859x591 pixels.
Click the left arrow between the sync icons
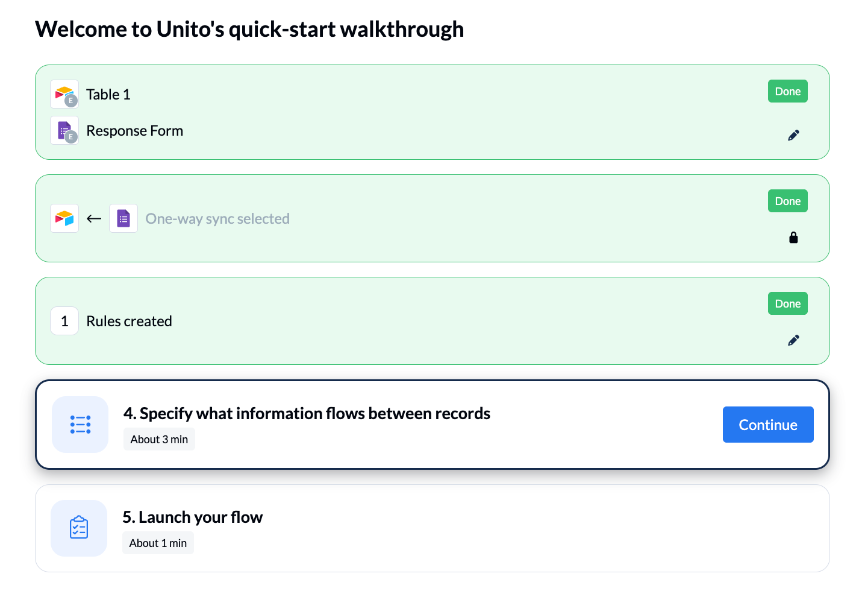pyautogui.click(x=94, y=218)
